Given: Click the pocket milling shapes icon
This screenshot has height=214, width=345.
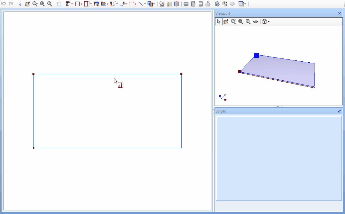Looking at the screenshot, I should coord(104,4).
